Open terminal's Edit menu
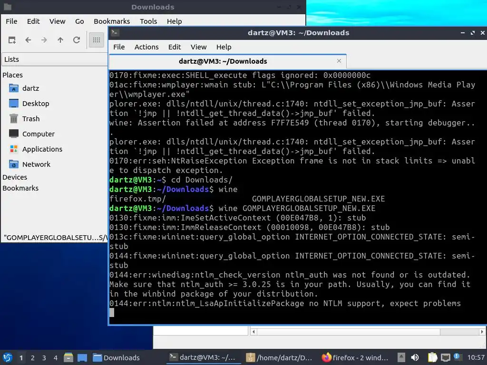This screenshot has width=487, height=365. tap(174, 47)
